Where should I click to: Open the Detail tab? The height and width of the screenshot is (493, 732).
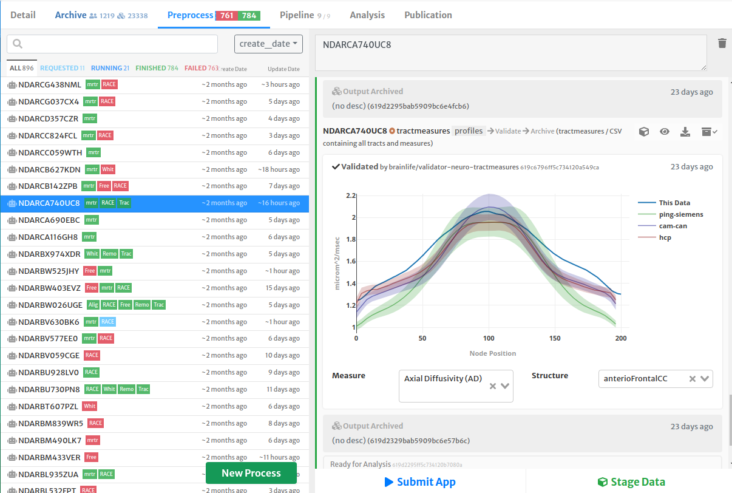[23, 15]
